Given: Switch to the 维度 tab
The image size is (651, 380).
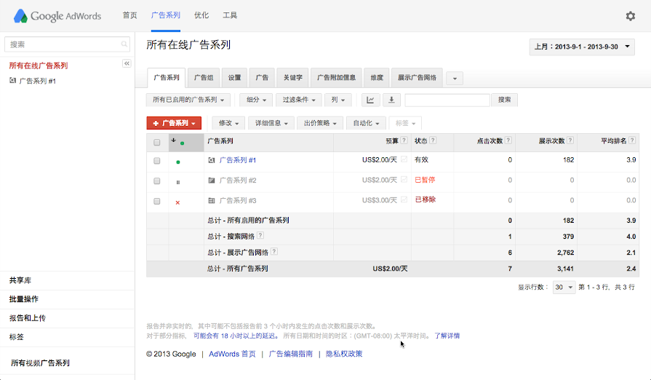Looking at the screenshot, I should [377, 78].
